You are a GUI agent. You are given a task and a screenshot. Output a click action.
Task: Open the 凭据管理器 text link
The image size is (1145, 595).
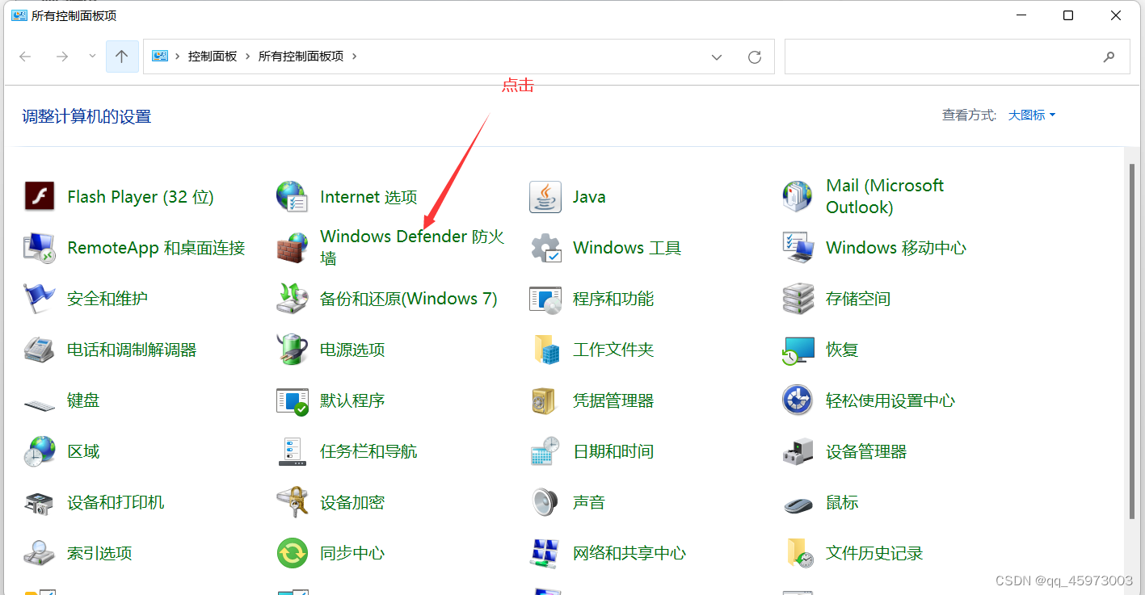[x=613, y=400]
